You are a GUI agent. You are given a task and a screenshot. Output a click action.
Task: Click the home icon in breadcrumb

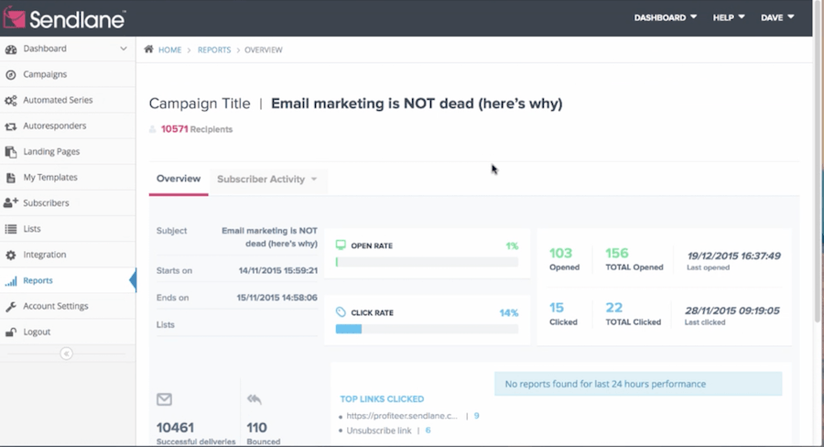click(x=148, y=49)
